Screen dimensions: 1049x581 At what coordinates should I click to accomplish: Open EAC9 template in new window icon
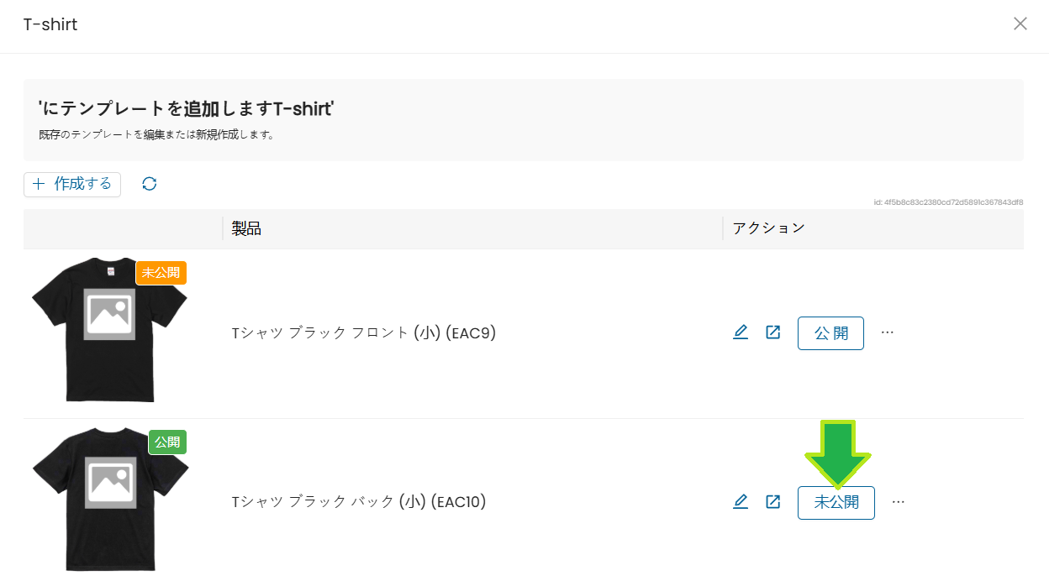[x=773, y=332]
